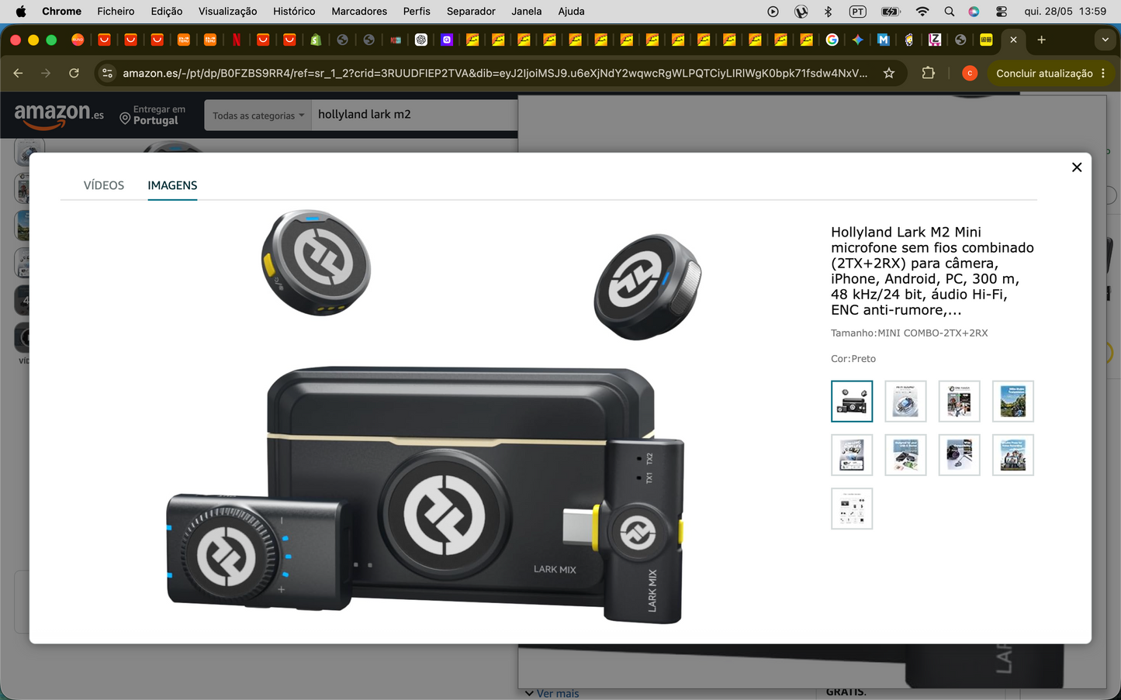Switch to the blue M icon tab
The width and height of the screenshot is (1121, 700).
point(883,40)
